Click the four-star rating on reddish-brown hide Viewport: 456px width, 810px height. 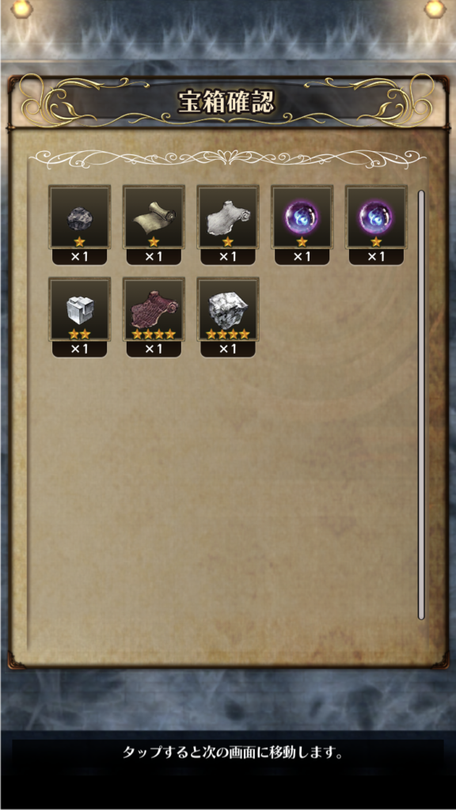(x=154, y=335)
